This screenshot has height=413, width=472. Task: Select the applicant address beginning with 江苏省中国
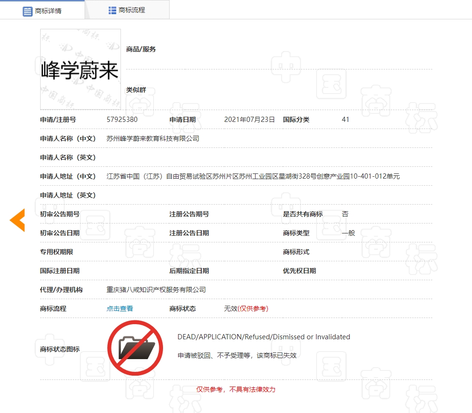click(253, 176)
